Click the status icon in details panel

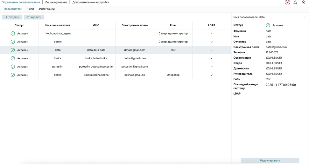tap(268, 25)
